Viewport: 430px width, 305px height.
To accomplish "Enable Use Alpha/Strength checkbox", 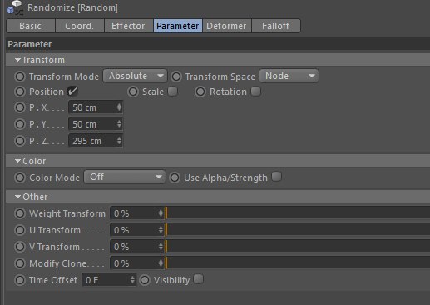I will coord(277,177).
